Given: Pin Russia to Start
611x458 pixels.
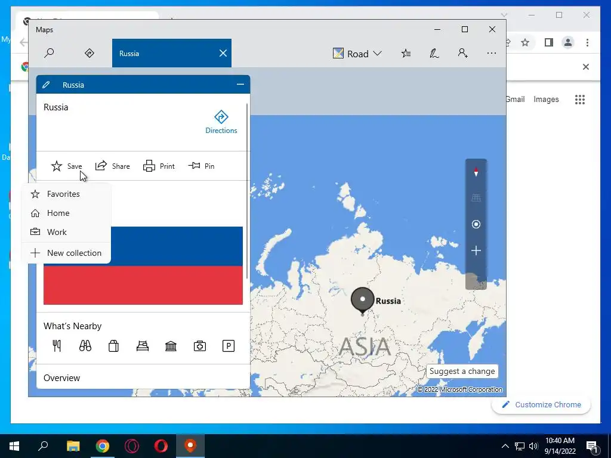Looking at the screenshot, I should tap(201, 166).
